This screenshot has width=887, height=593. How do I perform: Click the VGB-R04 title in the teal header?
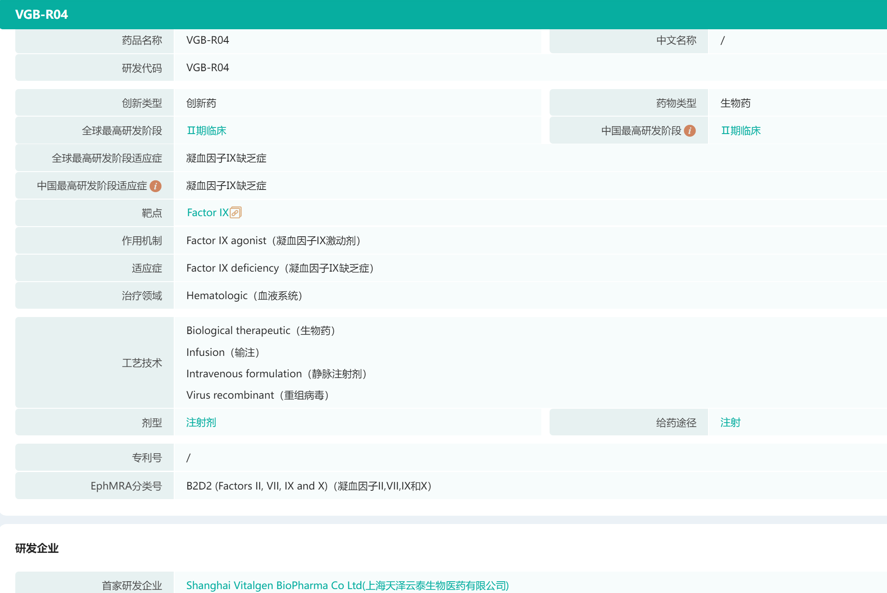tap(41, 14)
